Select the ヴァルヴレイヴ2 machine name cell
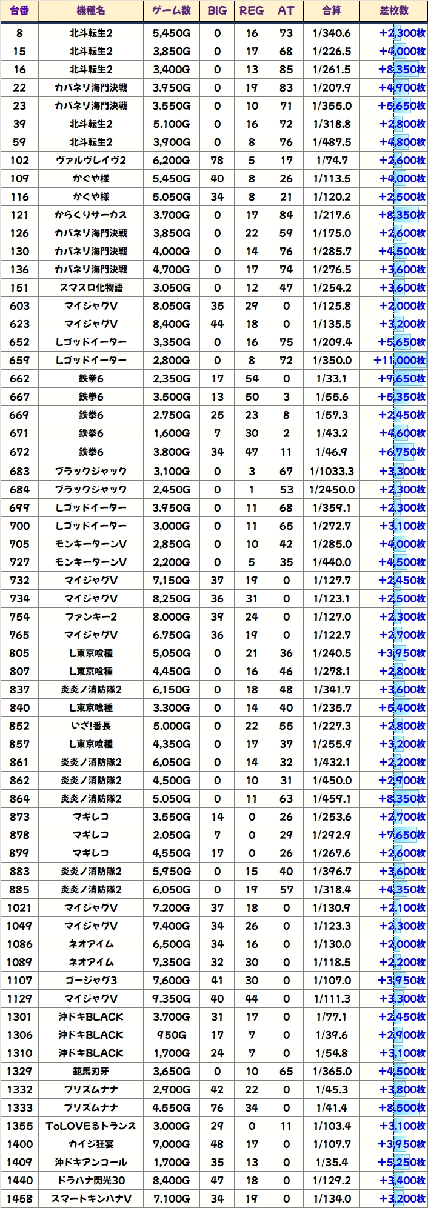The height and width of the screenshot is (1208, 428). (91, 161)
